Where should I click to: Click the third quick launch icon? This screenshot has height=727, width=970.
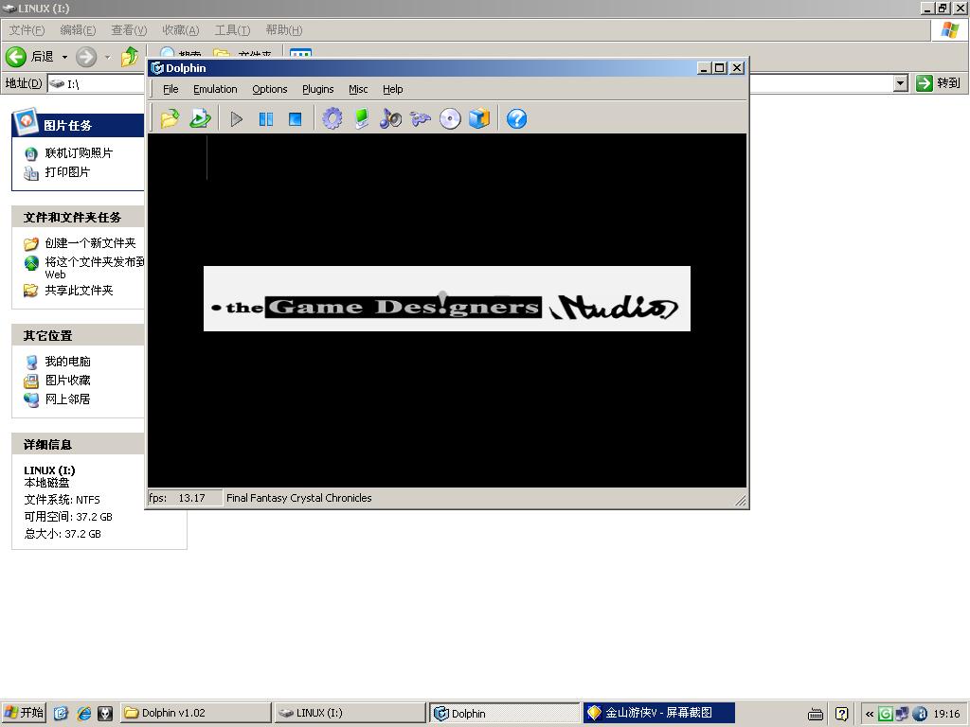[106, 713]
